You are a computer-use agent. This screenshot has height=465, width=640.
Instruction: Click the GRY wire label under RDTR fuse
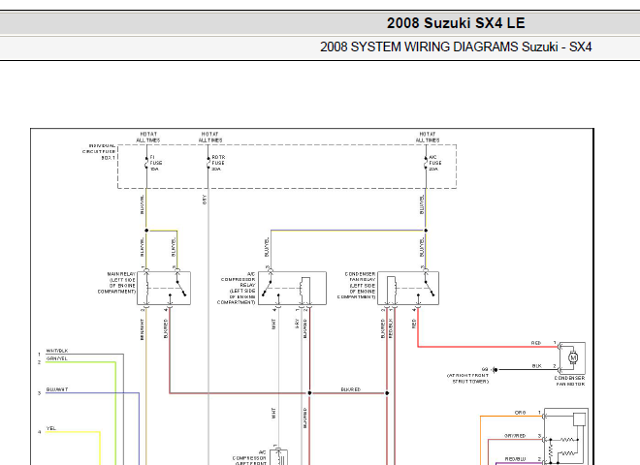(x=204, y=200)
